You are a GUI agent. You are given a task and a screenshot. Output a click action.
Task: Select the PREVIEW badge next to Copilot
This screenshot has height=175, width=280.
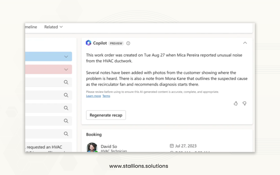coord(116,43)
